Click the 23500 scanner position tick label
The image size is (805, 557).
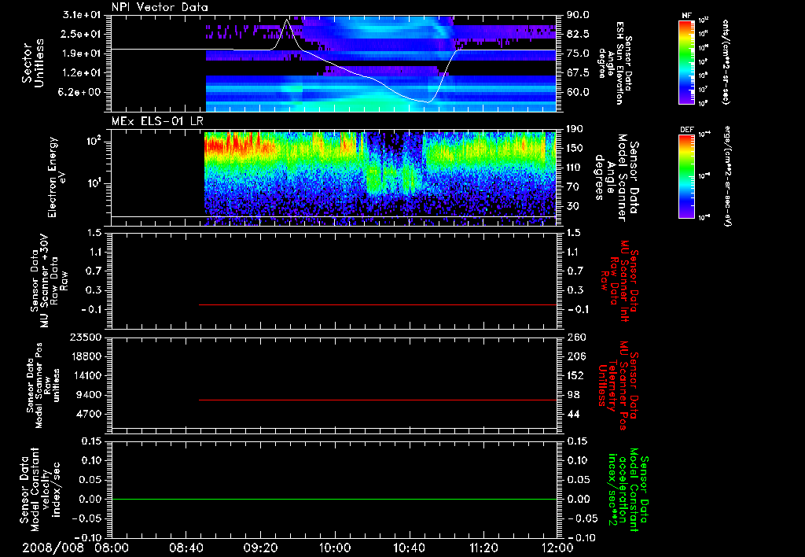point(86,338)
